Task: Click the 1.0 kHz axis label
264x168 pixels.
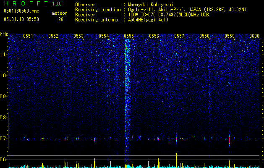Action: tap(3, 76)
